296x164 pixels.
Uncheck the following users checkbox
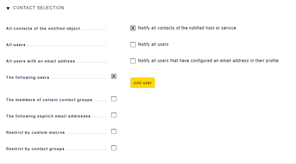[x=114, y=76]
